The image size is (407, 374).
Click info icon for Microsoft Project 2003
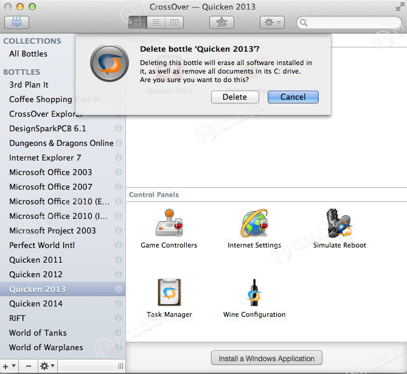point(119,230)
